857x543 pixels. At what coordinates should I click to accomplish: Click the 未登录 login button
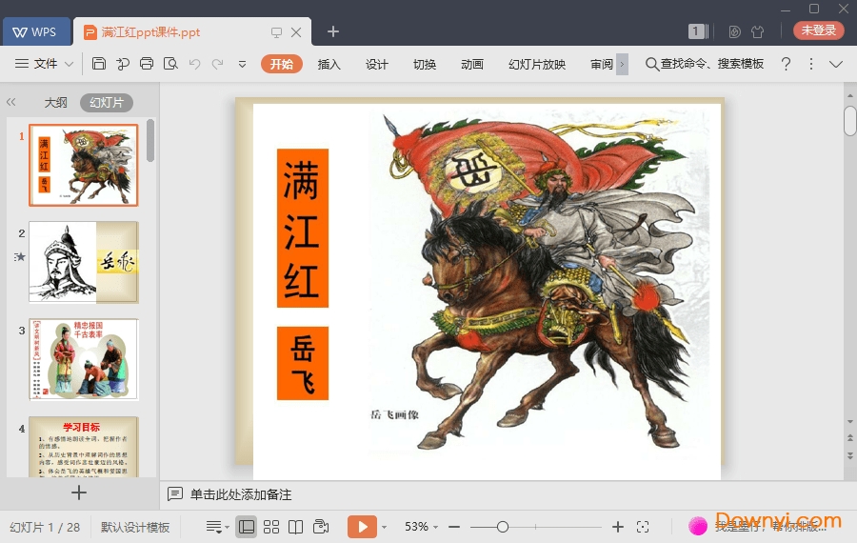[x=818, y=30]
